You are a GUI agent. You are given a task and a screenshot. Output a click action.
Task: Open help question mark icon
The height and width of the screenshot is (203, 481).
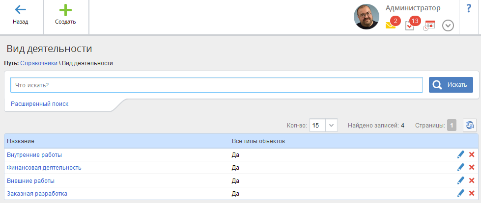click(x=468, y=8)
